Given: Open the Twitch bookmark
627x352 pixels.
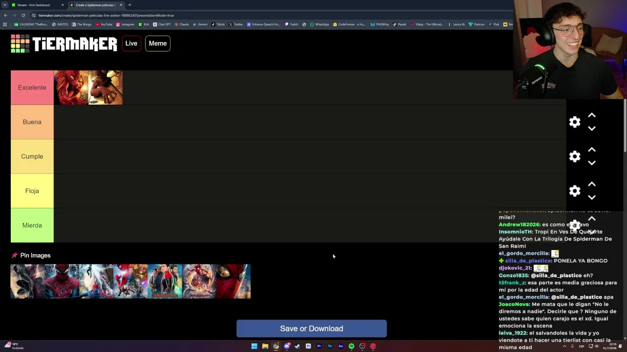Looking at the screenshot, I should (x=291, y=24).
